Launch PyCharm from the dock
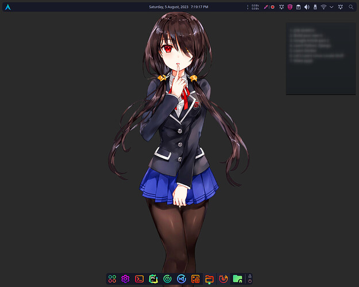The height and width of the screenshot is (287, 359). click(153, 279)
